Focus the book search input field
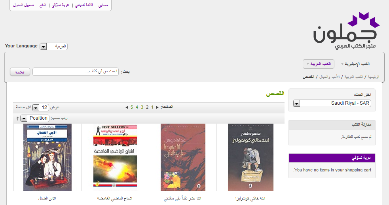 pos(76,72)
